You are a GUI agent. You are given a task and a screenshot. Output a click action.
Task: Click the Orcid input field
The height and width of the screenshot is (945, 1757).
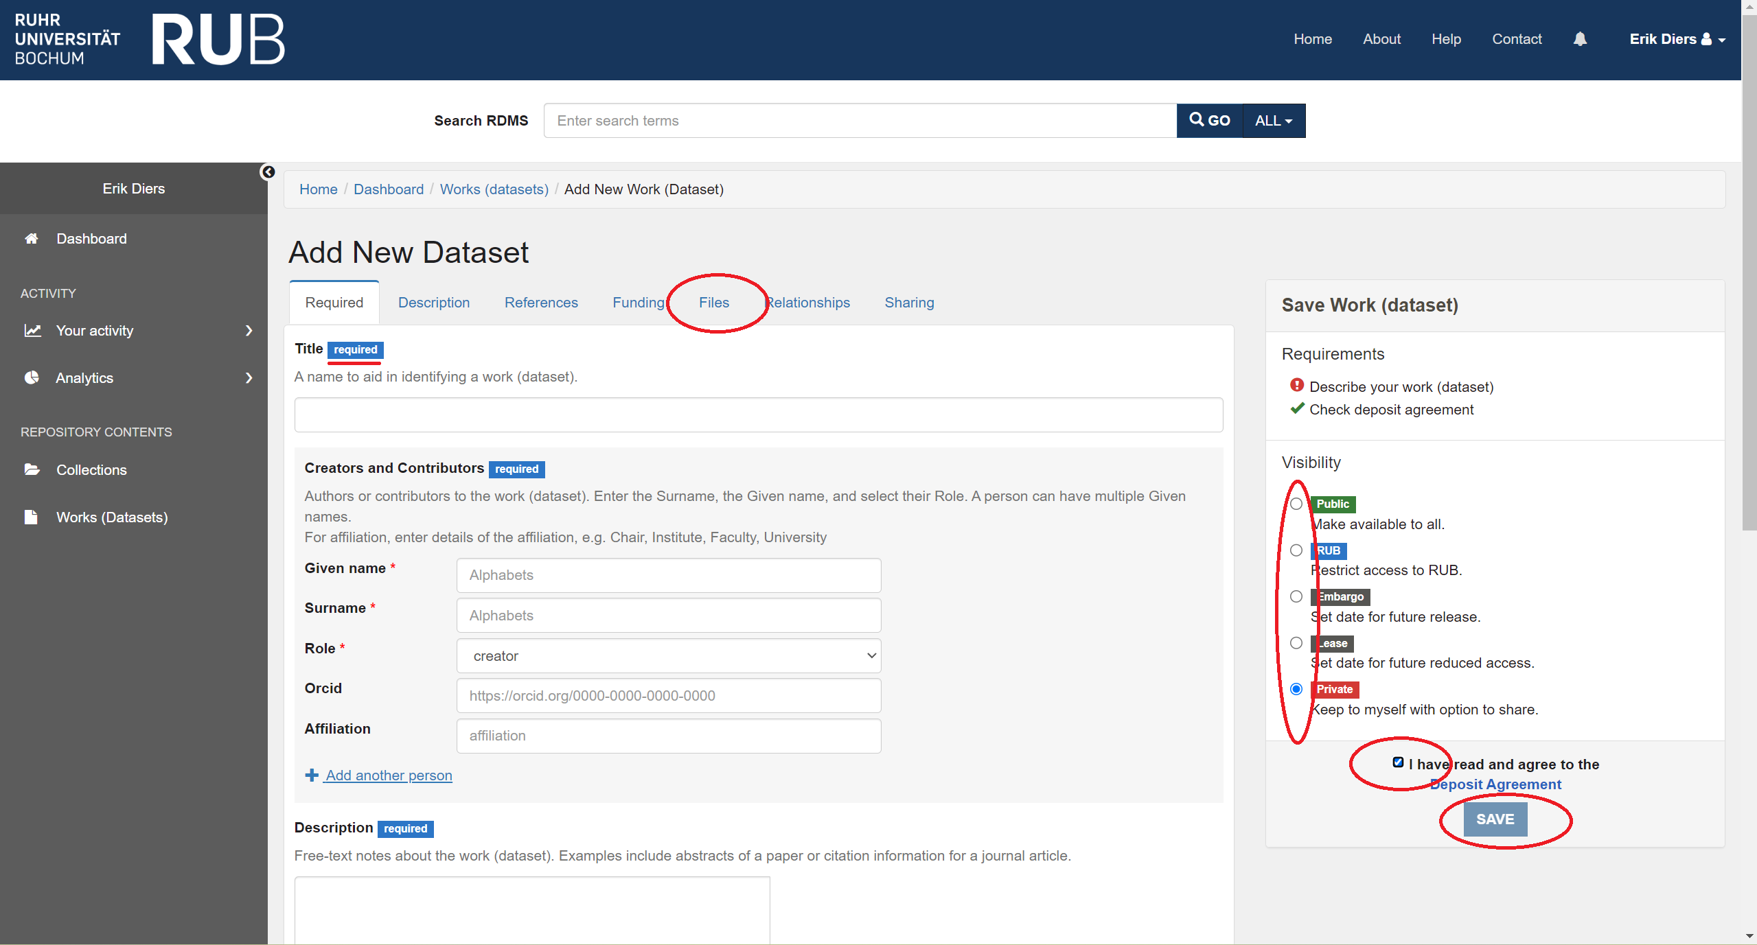[669, 696]
